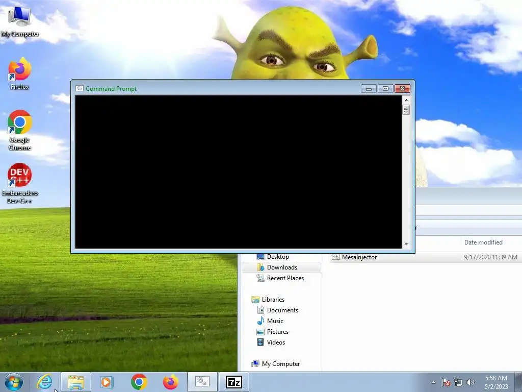Open network status tray icon
This screenshot has height=392, width=522.
pos(458,382)
